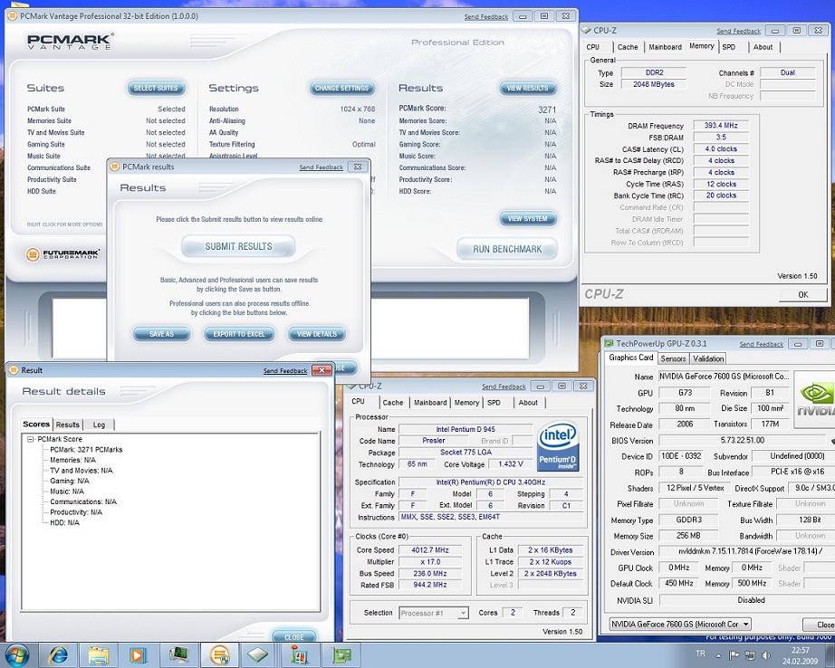The image size is (835, 668).
Task: Switch to PCMark Vantage taskbar icon
Action: (219, 654)
